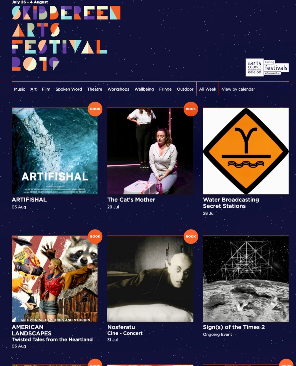296x366 pixels.
Task: Click the Nosferatu vampire thumbnail
Action: tap(150, 279)
